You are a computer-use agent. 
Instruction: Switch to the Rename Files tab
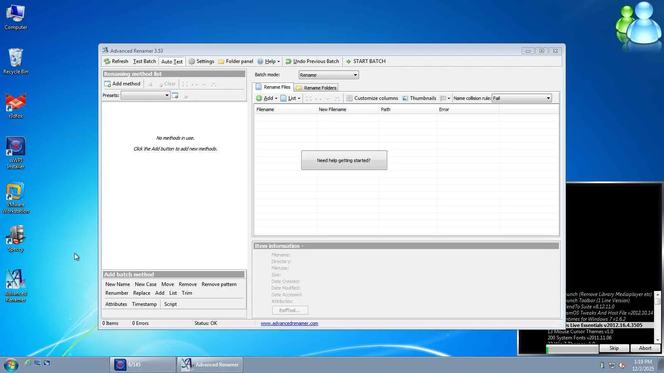coord(273,87)
